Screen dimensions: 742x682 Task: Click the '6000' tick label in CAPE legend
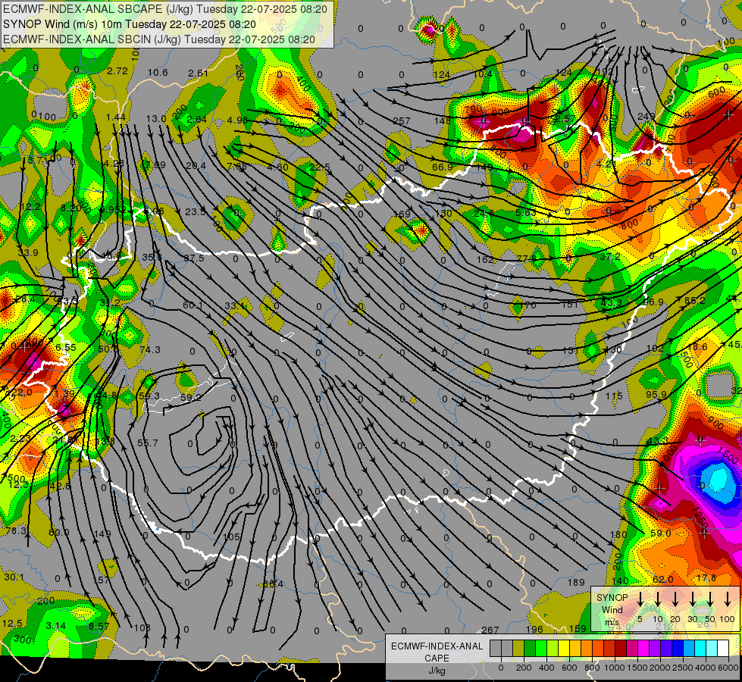[x=729, y=668]
